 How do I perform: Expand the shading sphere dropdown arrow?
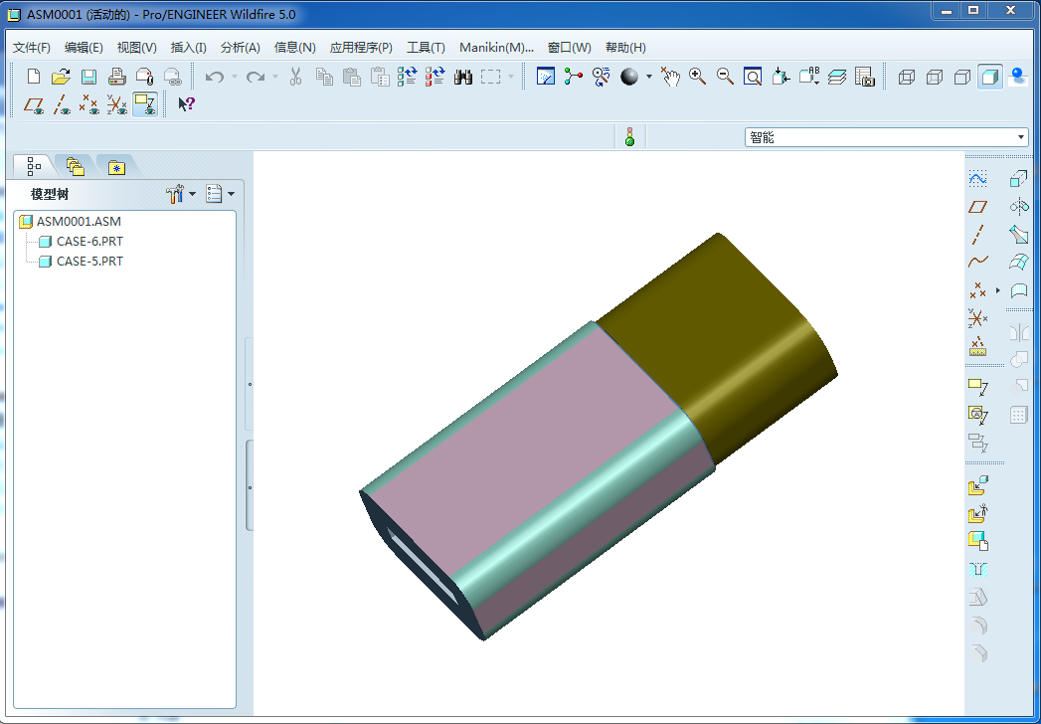(x=648, y=77)
